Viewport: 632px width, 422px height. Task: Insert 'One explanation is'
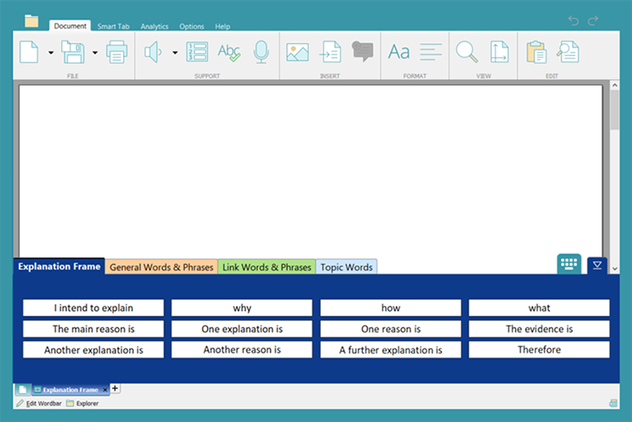tap(242, 329)
